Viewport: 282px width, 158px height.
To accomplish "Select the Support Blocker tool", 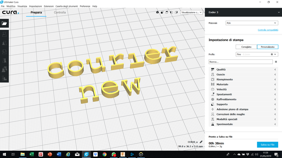I will coord(4,78).
